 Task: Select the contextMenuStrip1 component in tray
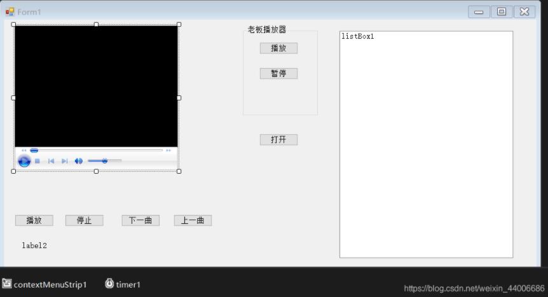click(45, 284)
